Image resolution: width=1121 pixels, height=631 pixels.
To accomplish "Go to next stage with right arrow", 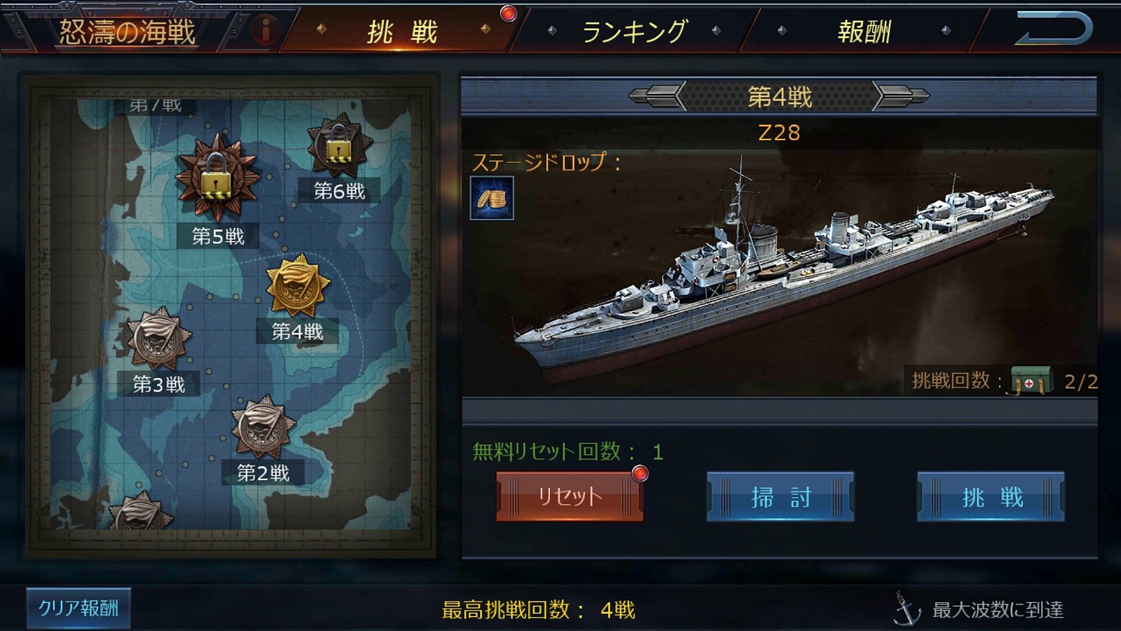I will [902, 95].
